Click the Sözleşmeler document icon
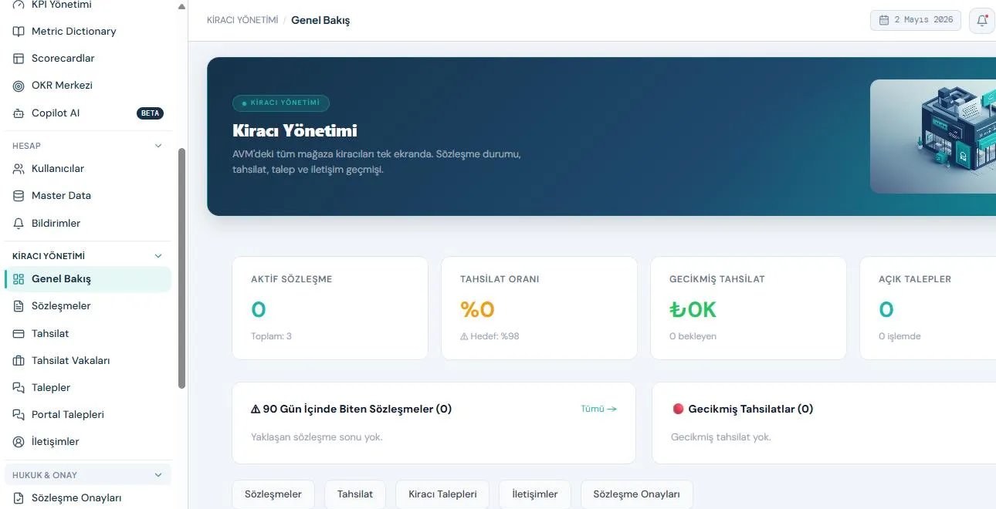Screen dimensions: 996x509 (x=19, y=306)
